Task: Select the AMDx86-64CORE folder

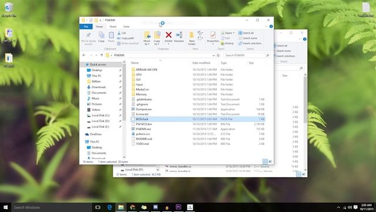Action: [x=146, y=69]
